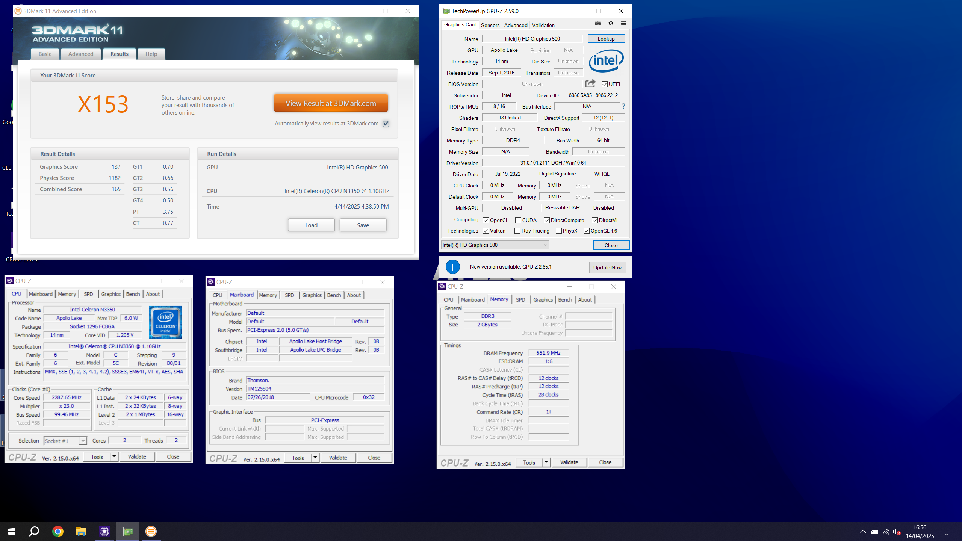
Task: Click the GPU-Z refresh icon
Action: point(611,24)
